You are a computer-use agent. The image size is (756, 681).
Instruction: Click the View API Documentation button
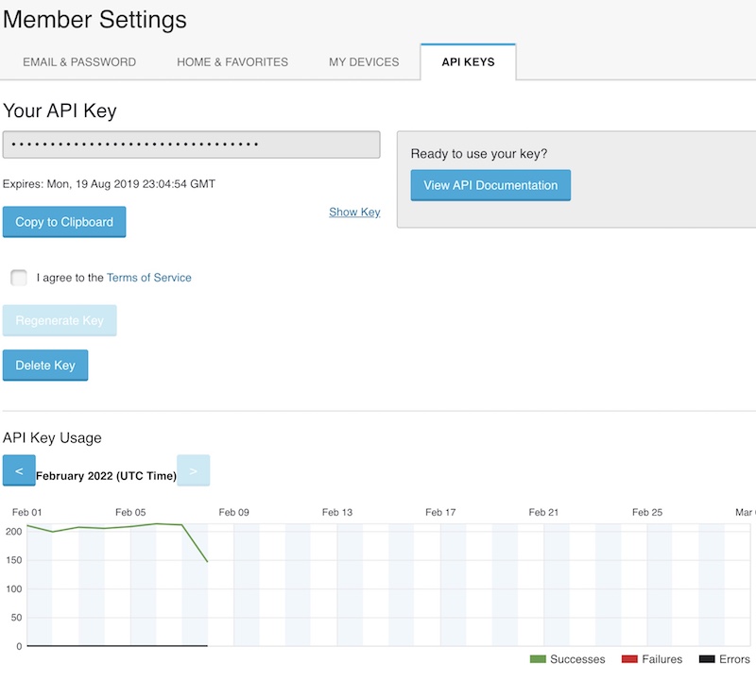(x=490, y=185)
